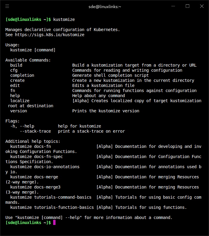209x236 pixels.
Task: Minimize the terminal window
Action: (x=173, y=6)
